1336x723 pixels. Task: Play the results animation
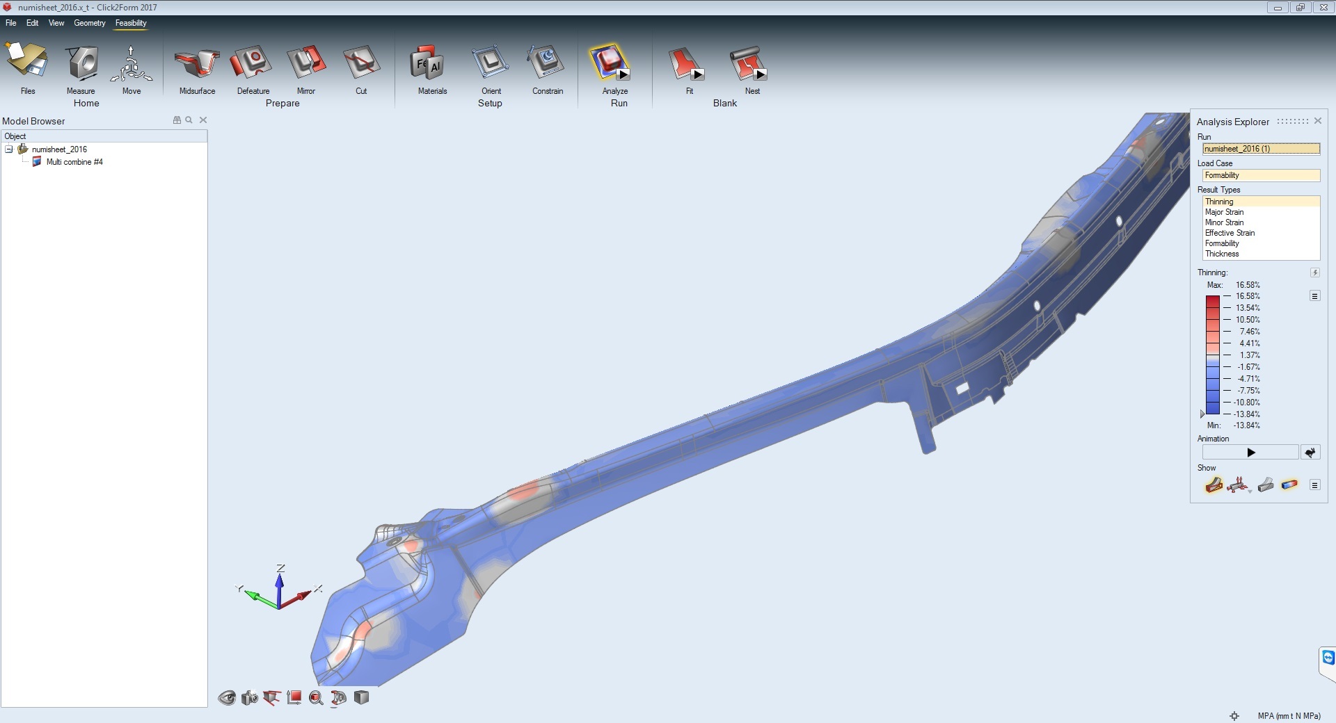(x=1250, y=453)
